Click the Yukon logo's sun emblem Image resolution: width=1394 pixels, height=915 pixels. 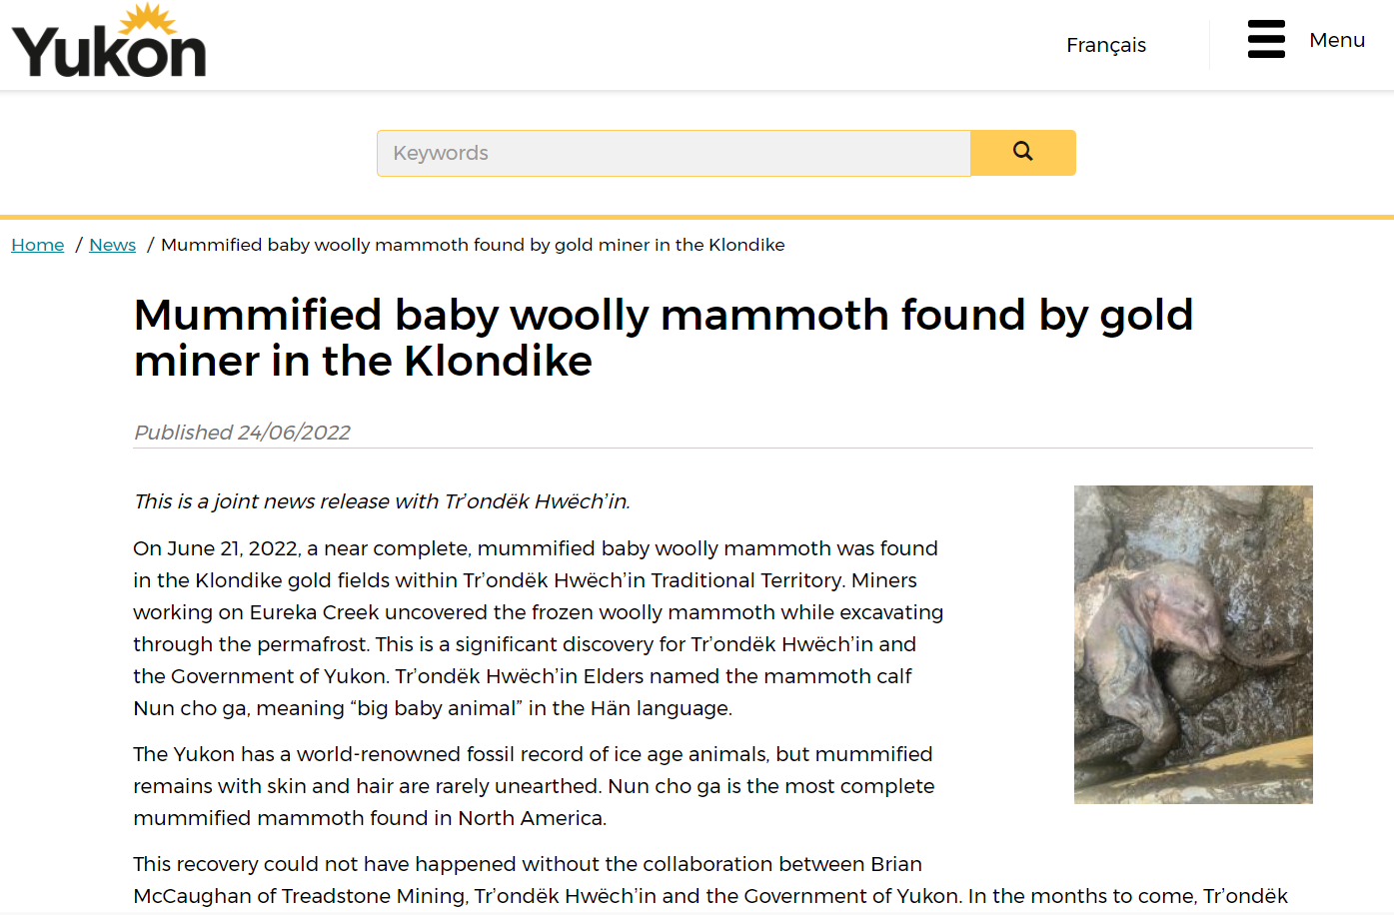148,19
